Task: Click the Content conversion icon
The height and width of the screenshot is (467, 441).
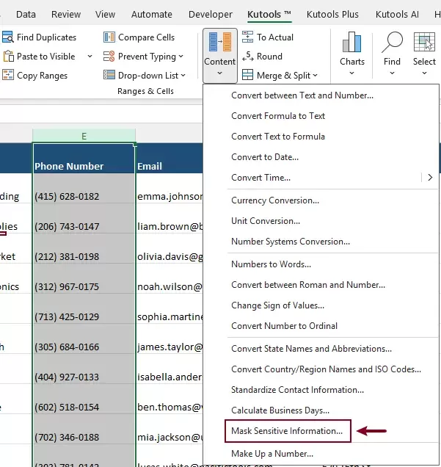Action: (220, 42)
